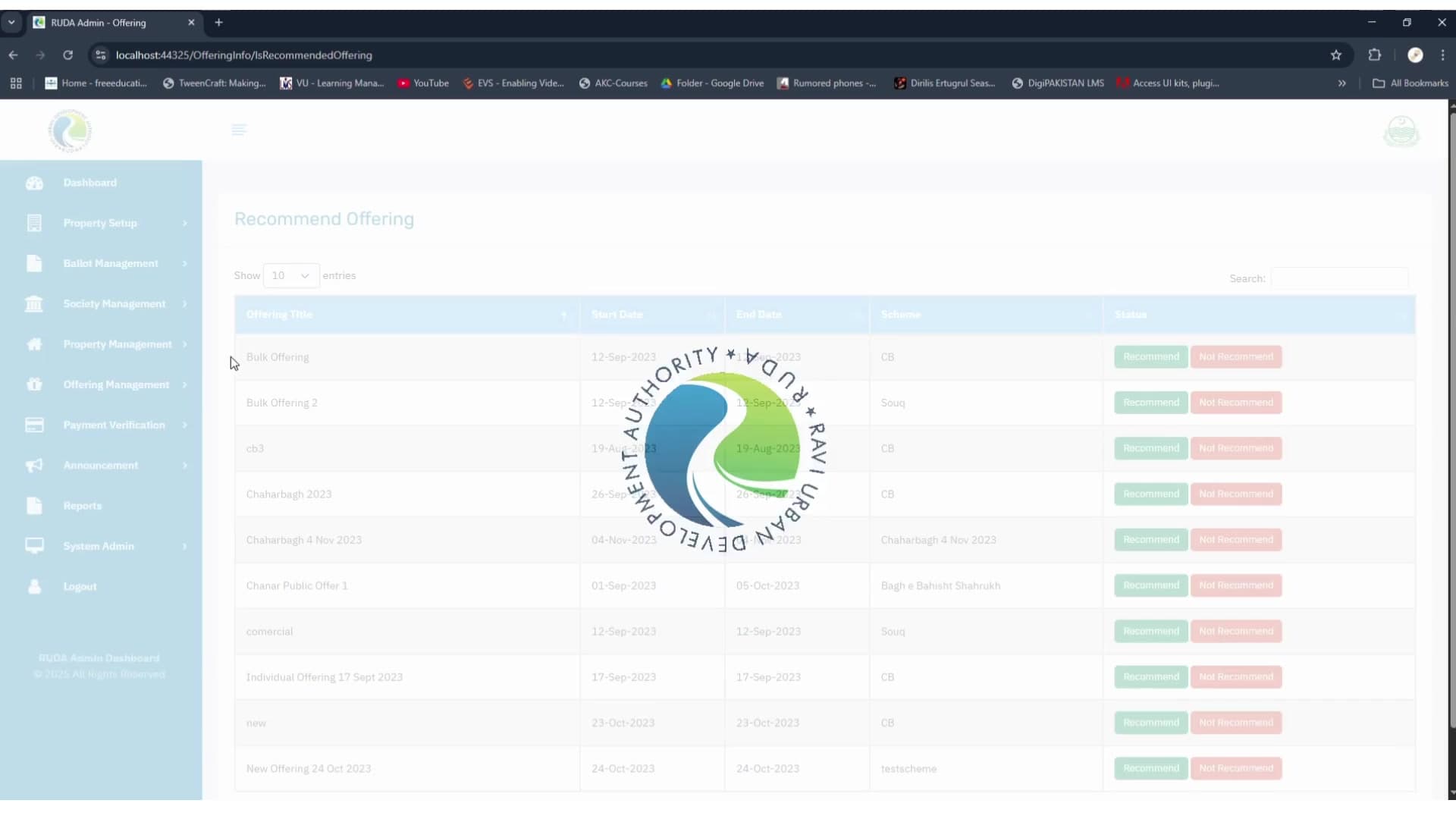Click the Ballot Management document icon
The image size is (1456, 819).
tap(34, 263)
